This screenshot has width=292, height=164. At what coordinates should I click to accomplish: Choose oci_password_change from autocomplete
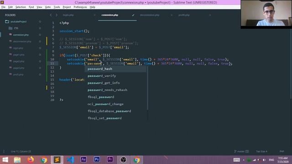pos(115,104)
